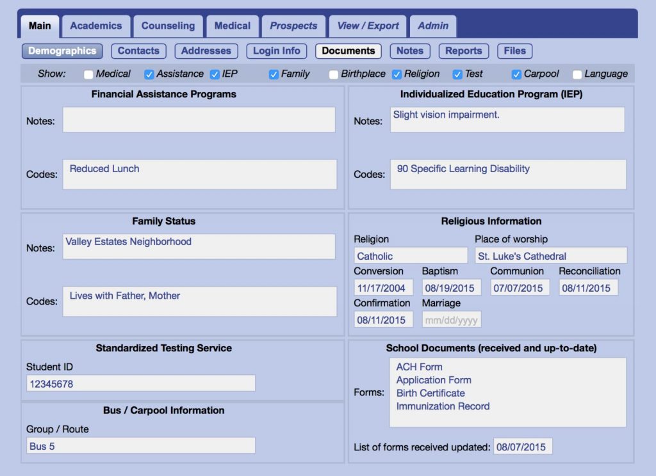Enable the Medical checkbox
Screen dimensions: 656x476
[x=88, y=74]
